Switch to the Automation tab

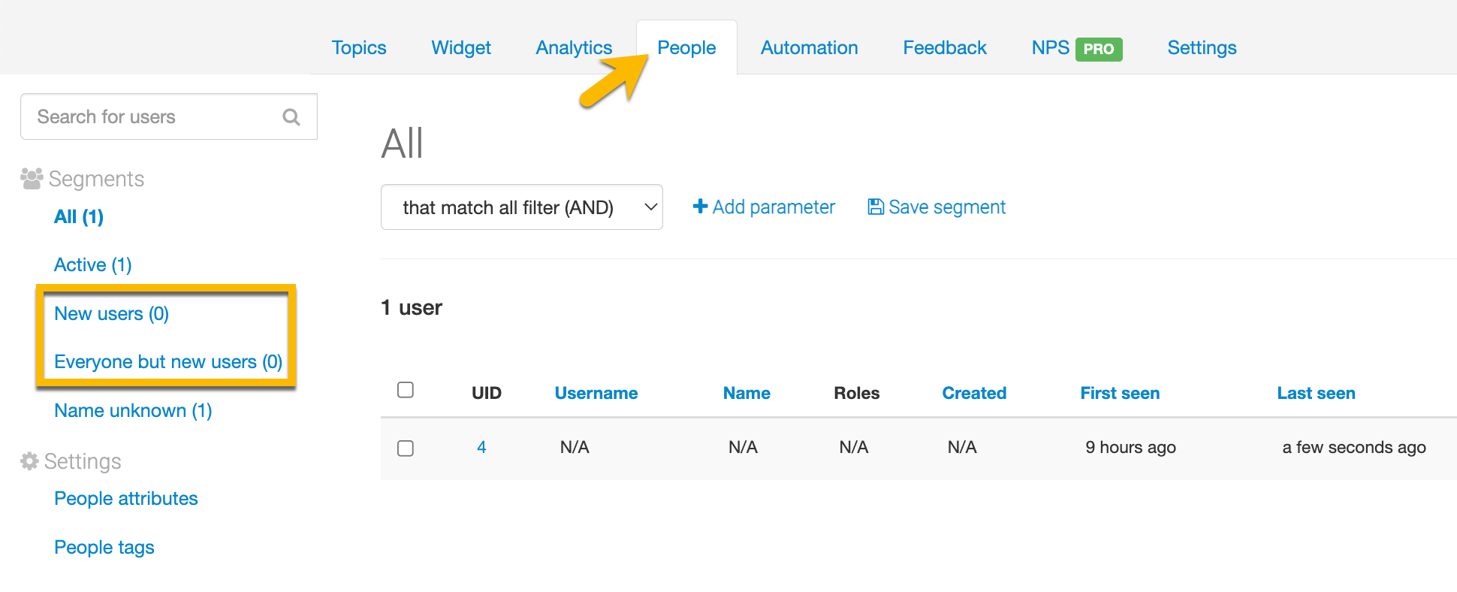(x=809, y=48)
